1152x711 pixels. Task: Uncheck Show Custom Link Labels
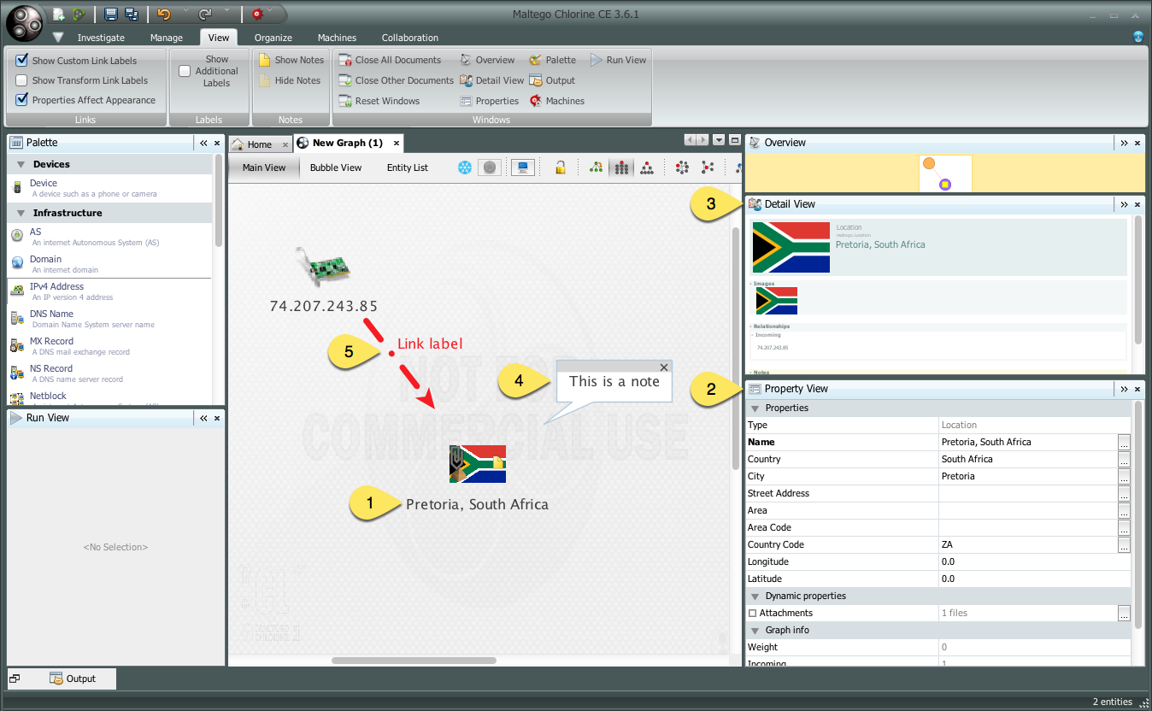tap(22, 61)
